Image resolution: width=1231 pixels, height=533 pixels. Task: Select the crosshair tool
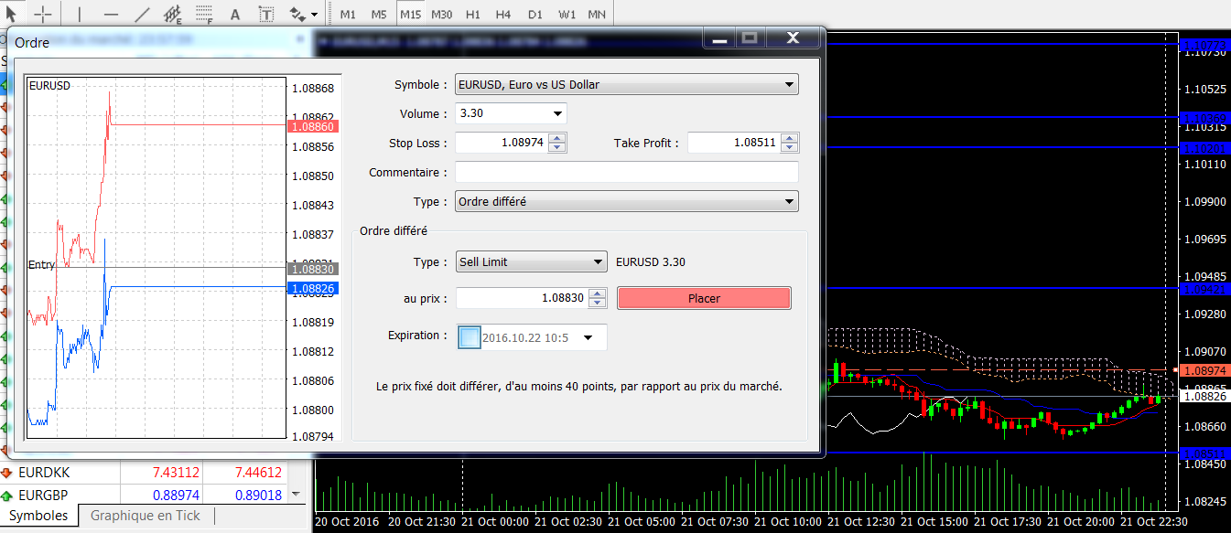(x=43, y=14)
